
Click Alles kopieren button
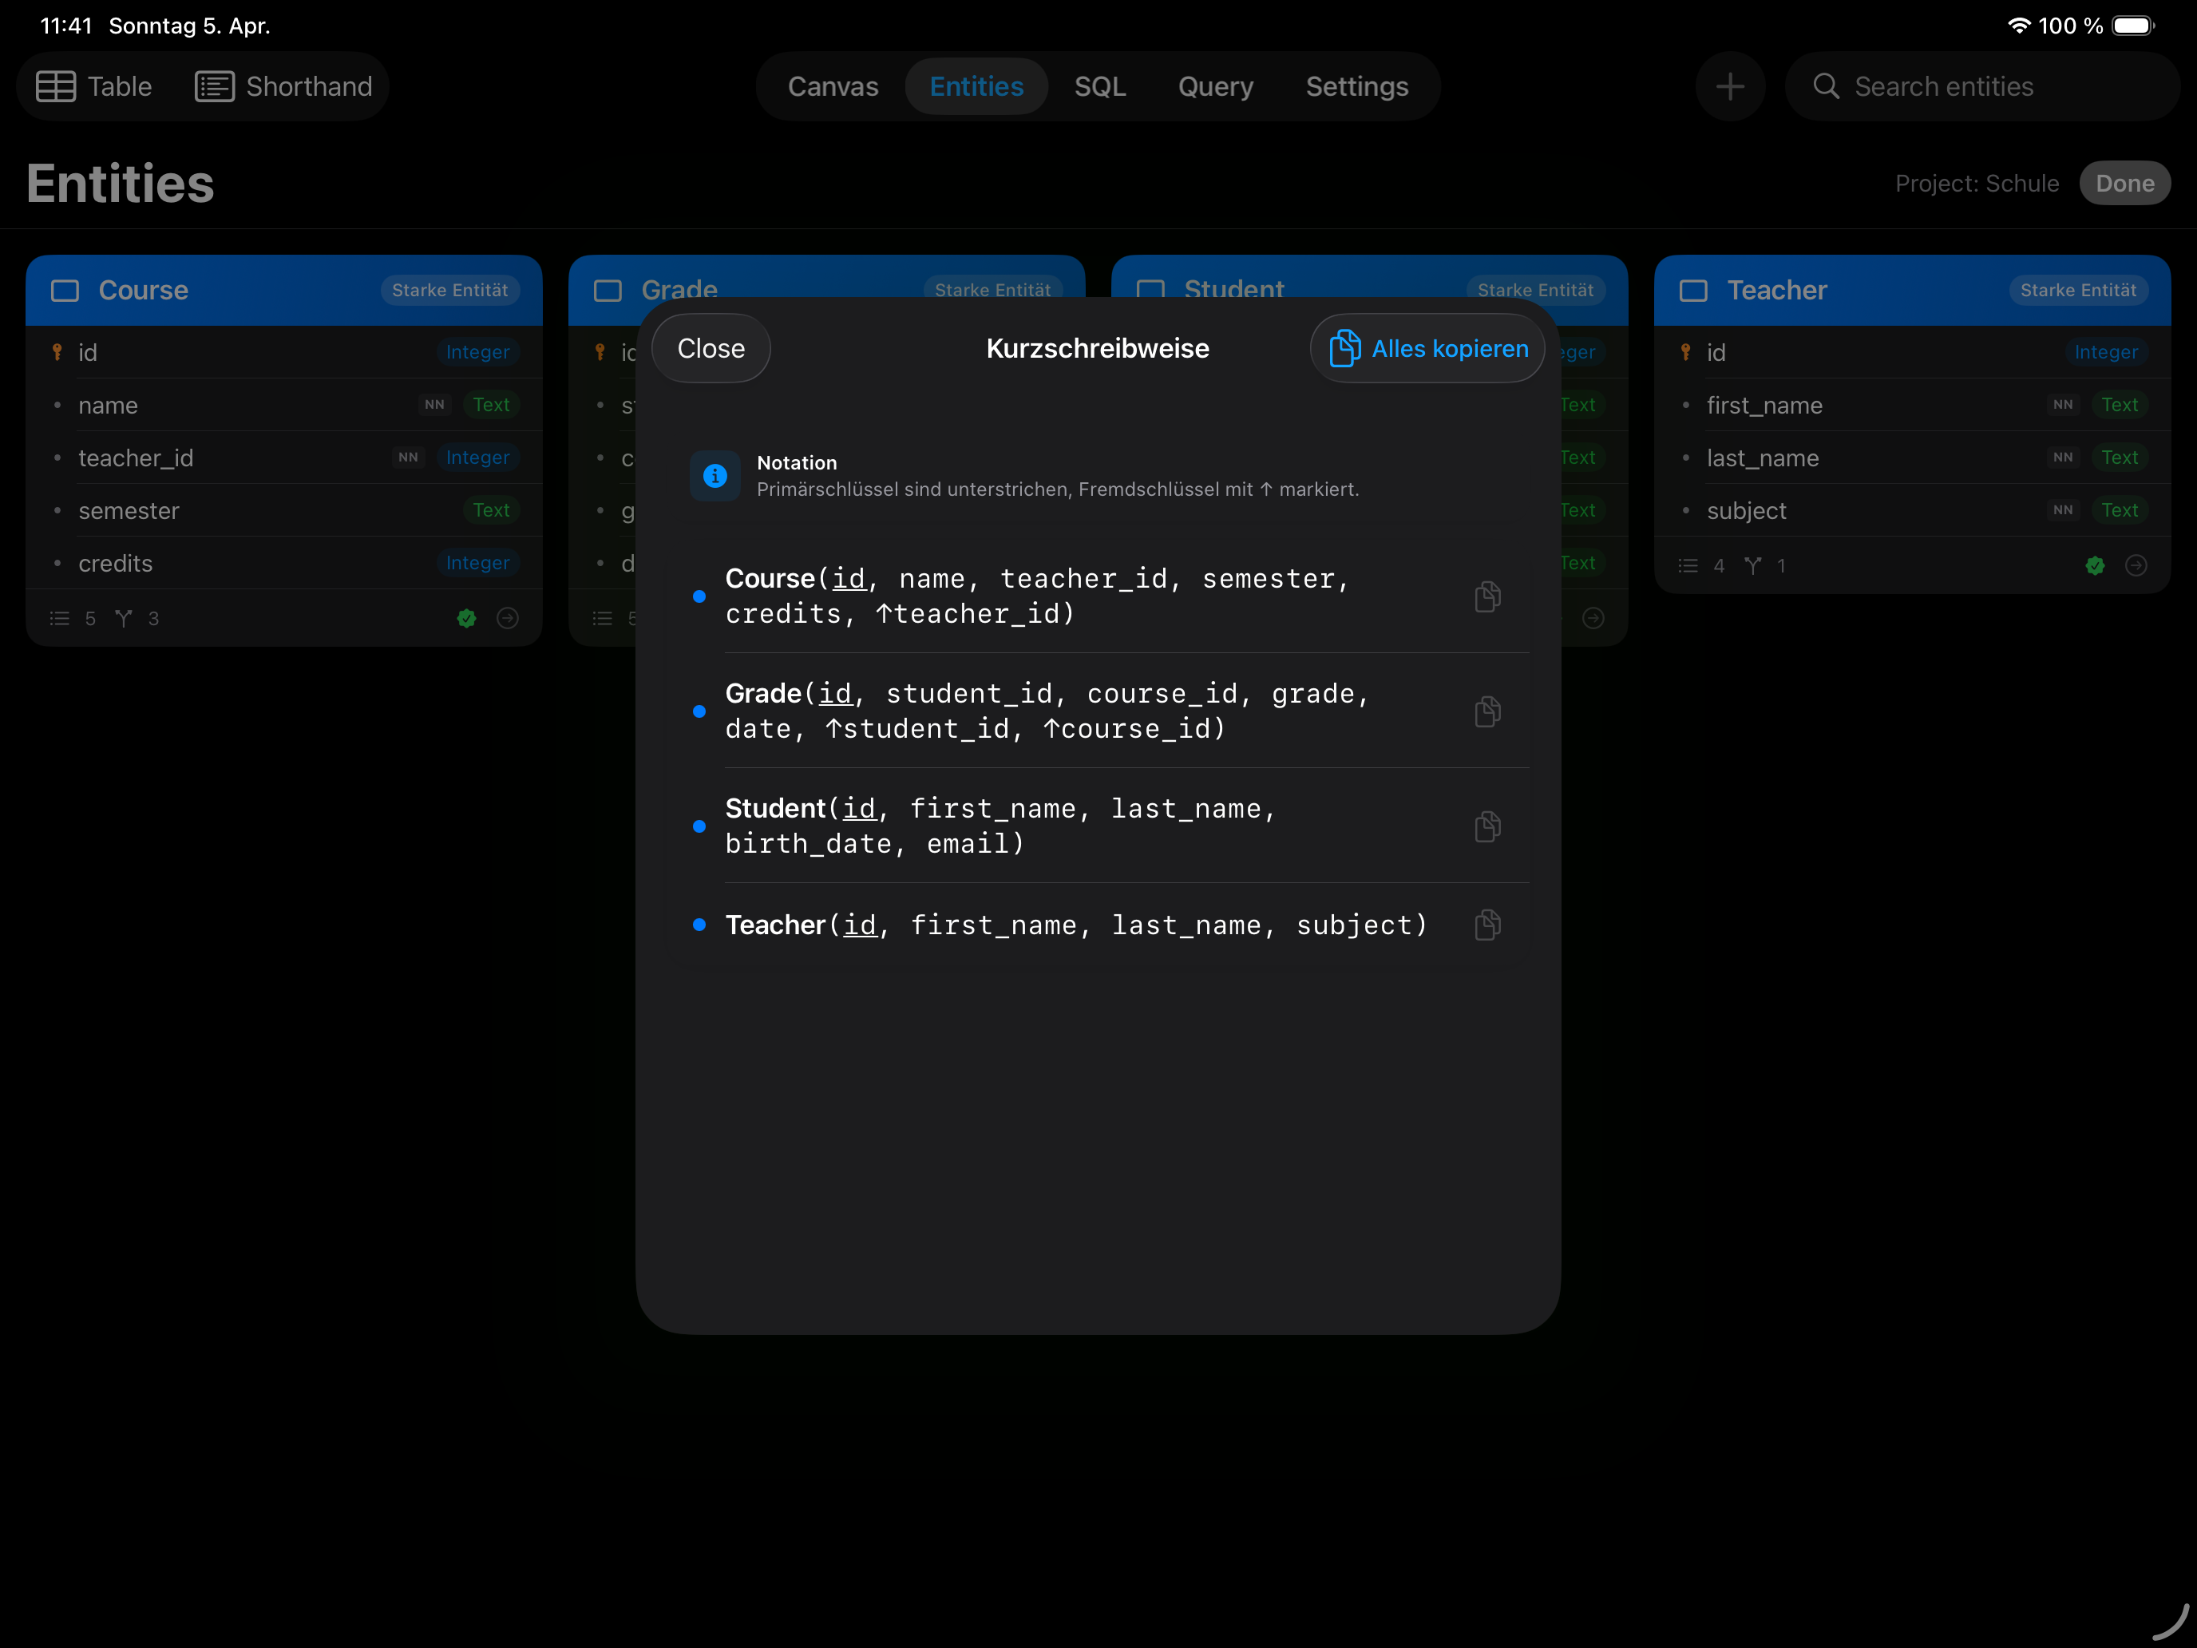(1427, 349)
